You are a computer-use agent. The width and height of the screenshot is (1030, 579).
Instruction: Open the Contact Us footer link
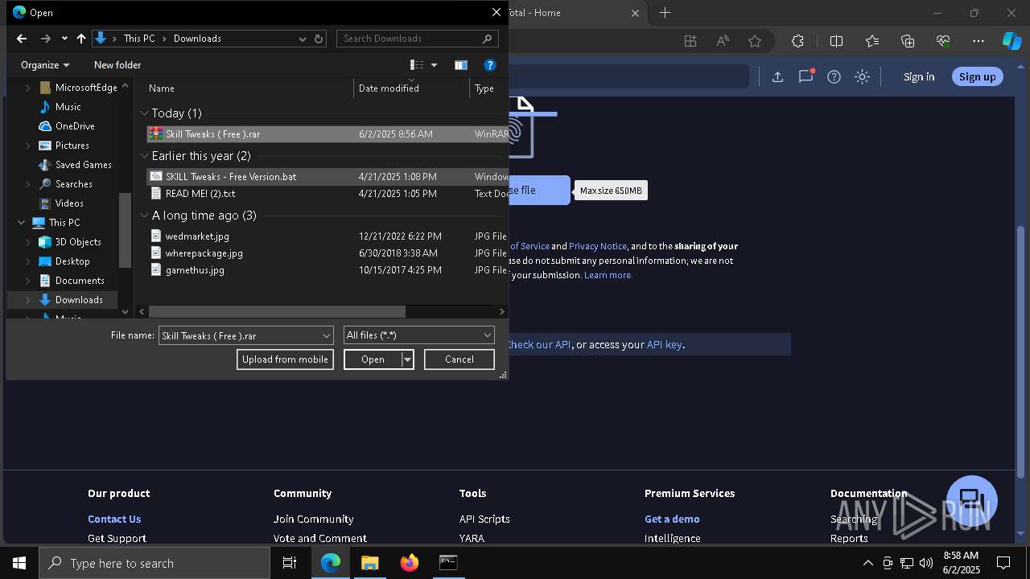(114, 519)
